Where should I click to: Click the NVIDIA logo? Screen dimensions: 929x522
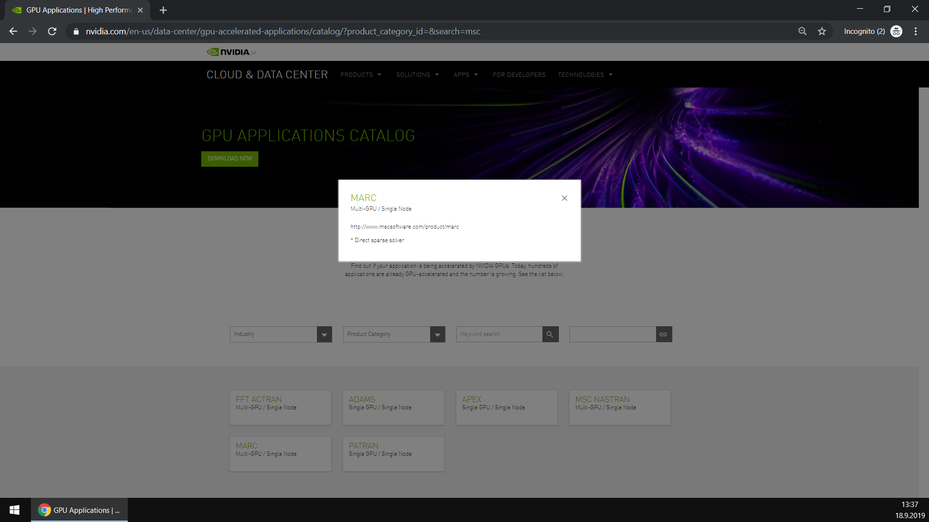coord(228,52)
